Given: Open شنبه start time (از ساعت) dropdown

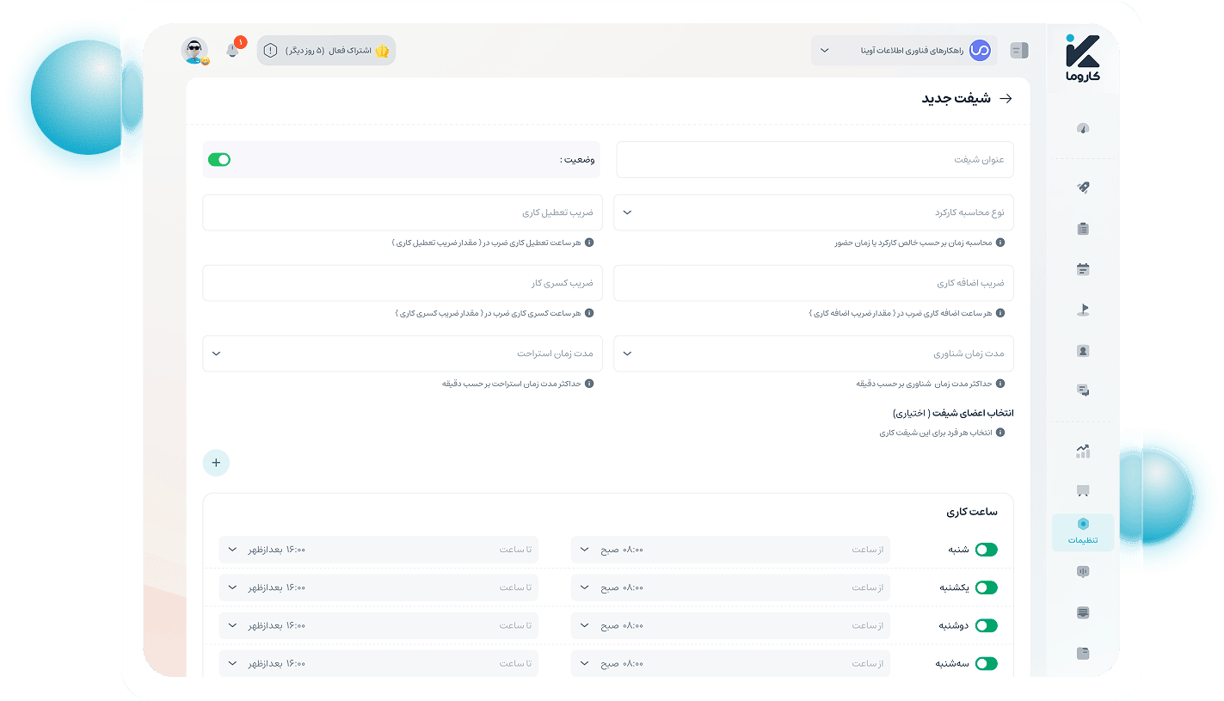Looking at the screenshot, I should click(730, 550).
